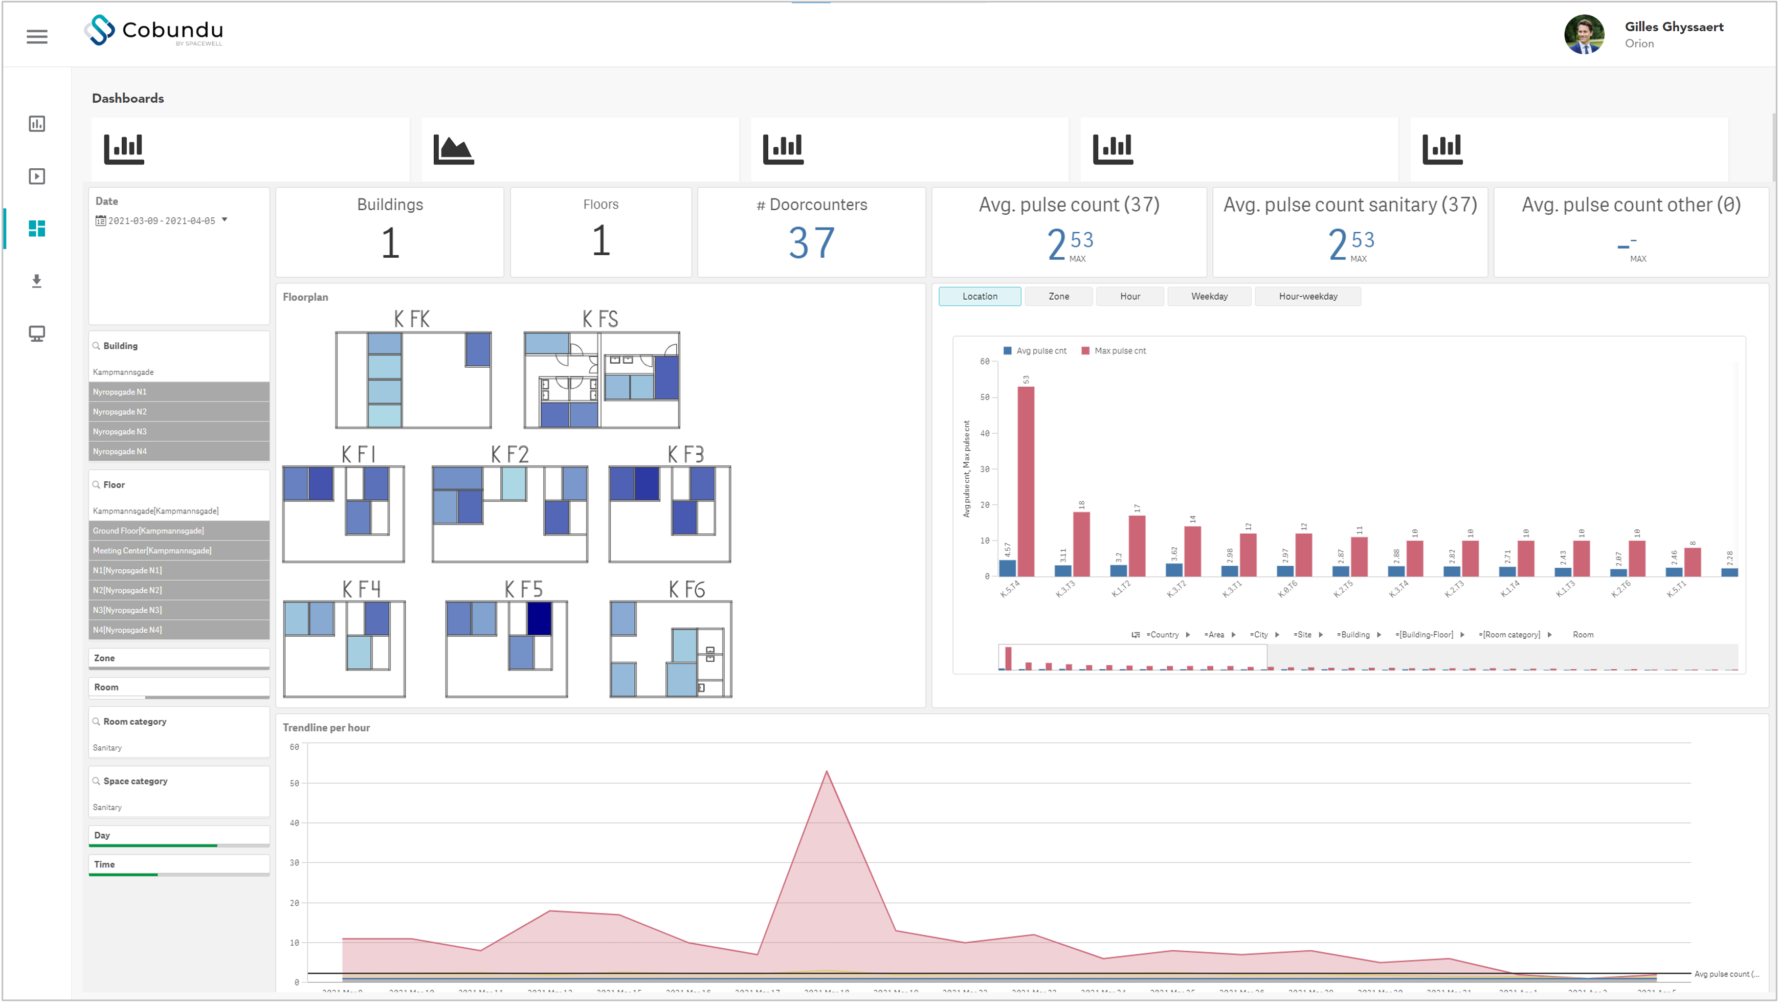Select Ground Floor[Kampmannsgade] floor

tap(180, 531)
